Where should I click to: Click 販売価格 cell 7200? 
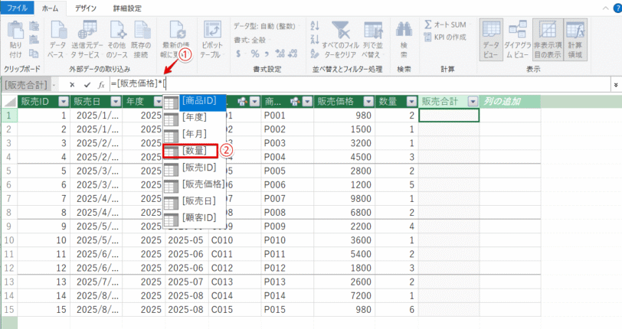(343, 295)
